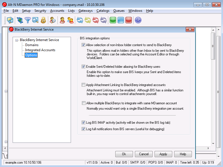Viewport: 223px width, 167px height.
Task: Select Domains in the tree
Action: (x=32, y=45)
